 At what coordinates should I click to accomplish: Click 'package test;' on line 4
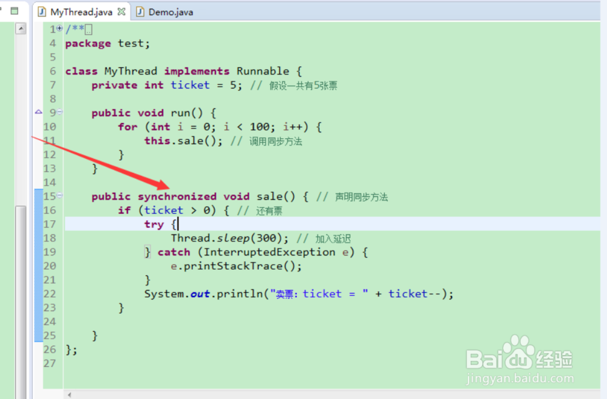(107, 44)
